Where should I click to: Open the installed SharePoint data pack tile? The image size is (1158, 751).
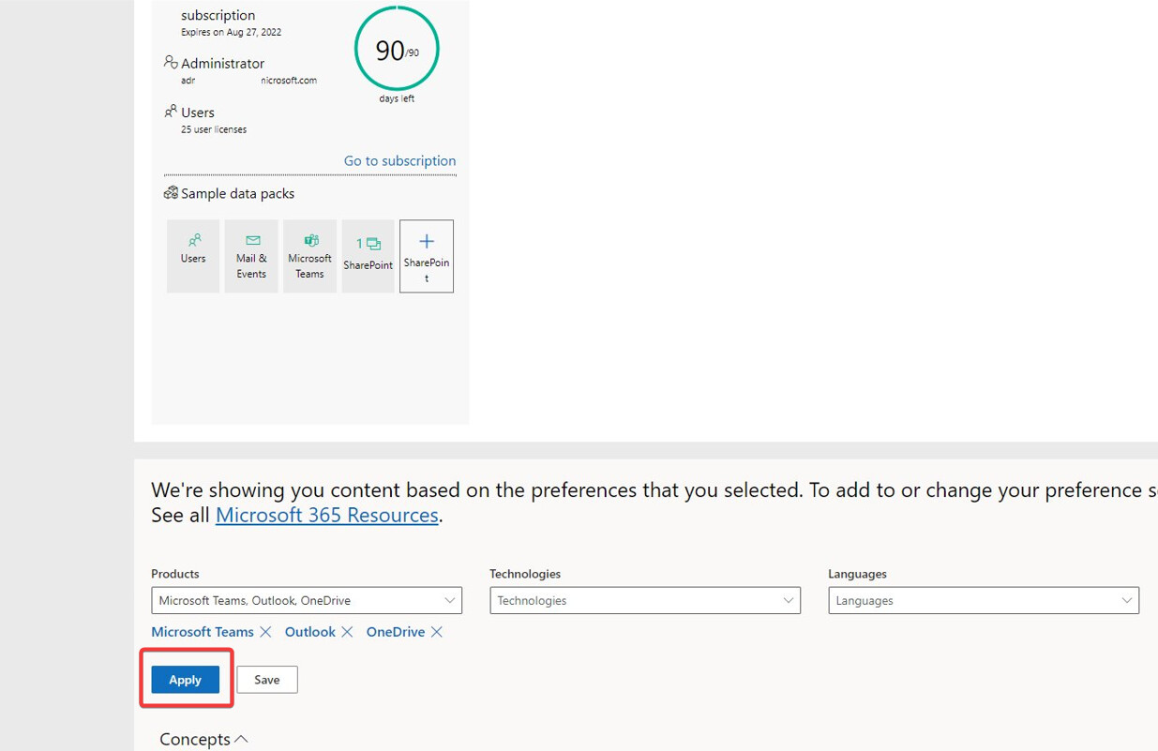[x=368, y=256]
